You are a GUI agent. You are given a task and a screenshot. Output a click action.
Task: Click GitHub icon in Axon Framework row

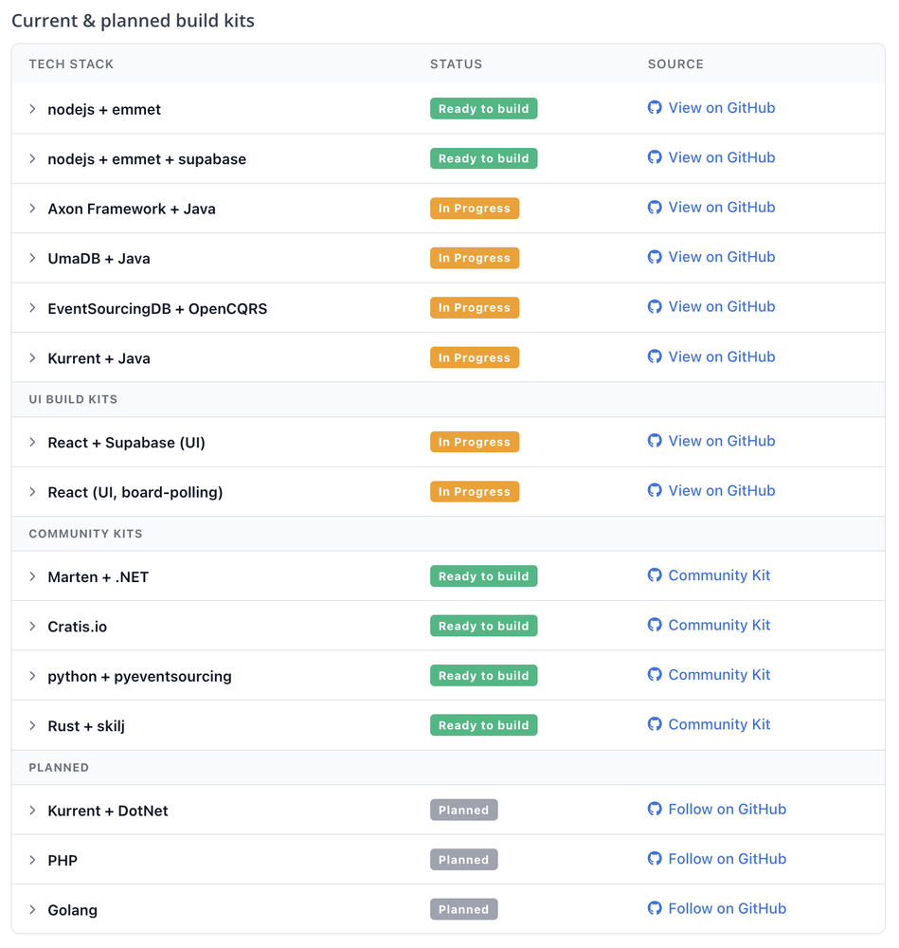[x=655, y=207]
